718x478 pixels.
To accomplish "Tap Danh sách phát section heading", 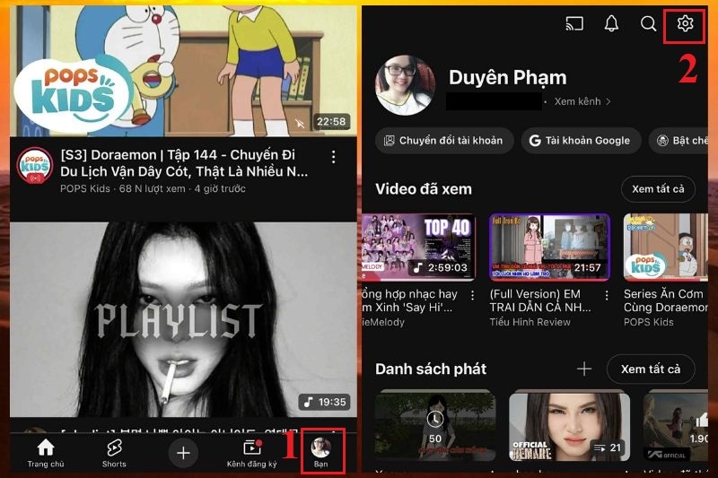I will [x=431, y=369].
